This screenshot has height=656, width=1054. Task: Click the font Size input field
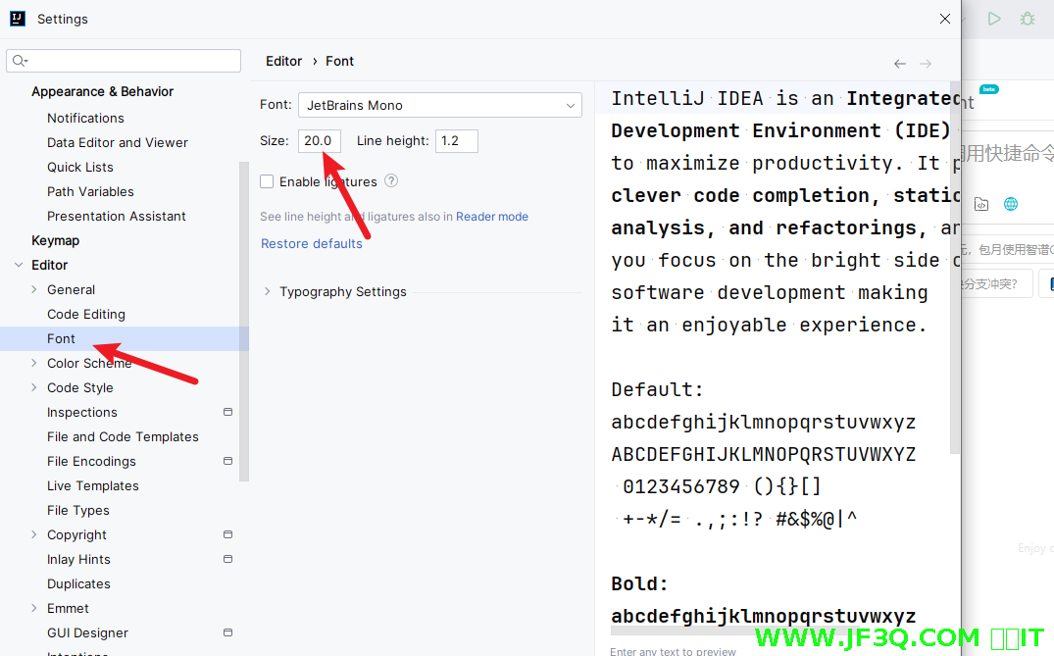point(320,140)
